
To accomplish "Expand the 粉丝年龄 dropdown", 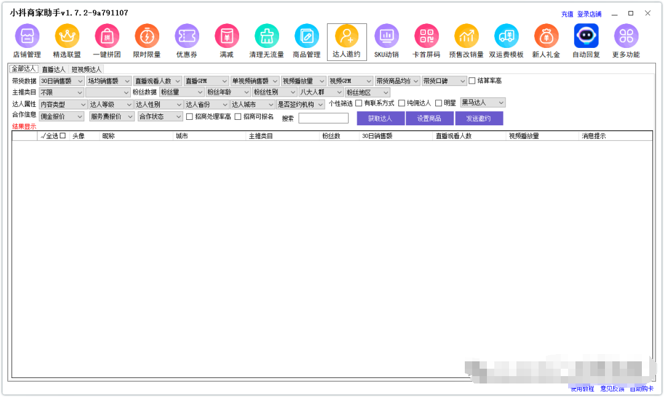I will tap(228, 92).
